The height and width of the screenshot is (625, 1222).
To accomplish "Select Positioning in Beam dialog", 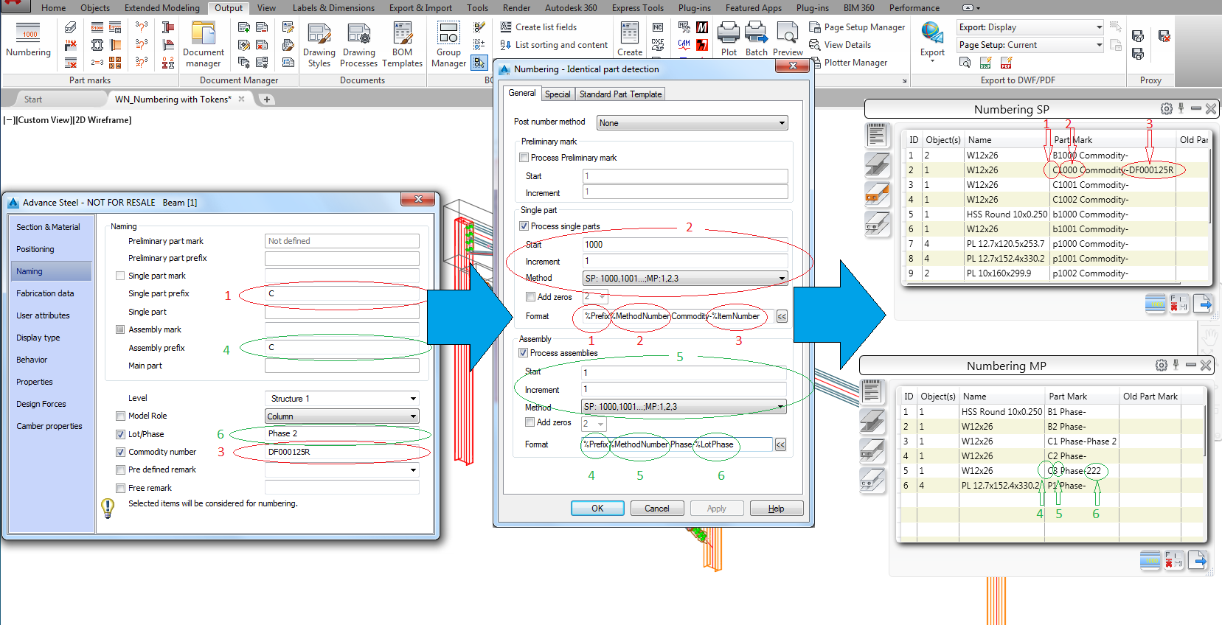I will 35,249.
